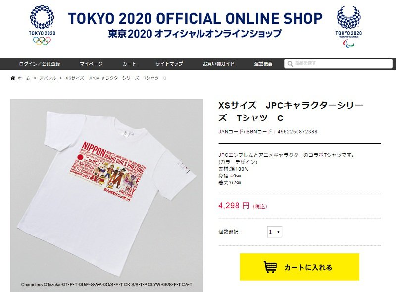Click the TOKYO 2020 OFFICIAL ONLINE SHOP title
Viewport: 396px width, 292px height.
[195, 18]
